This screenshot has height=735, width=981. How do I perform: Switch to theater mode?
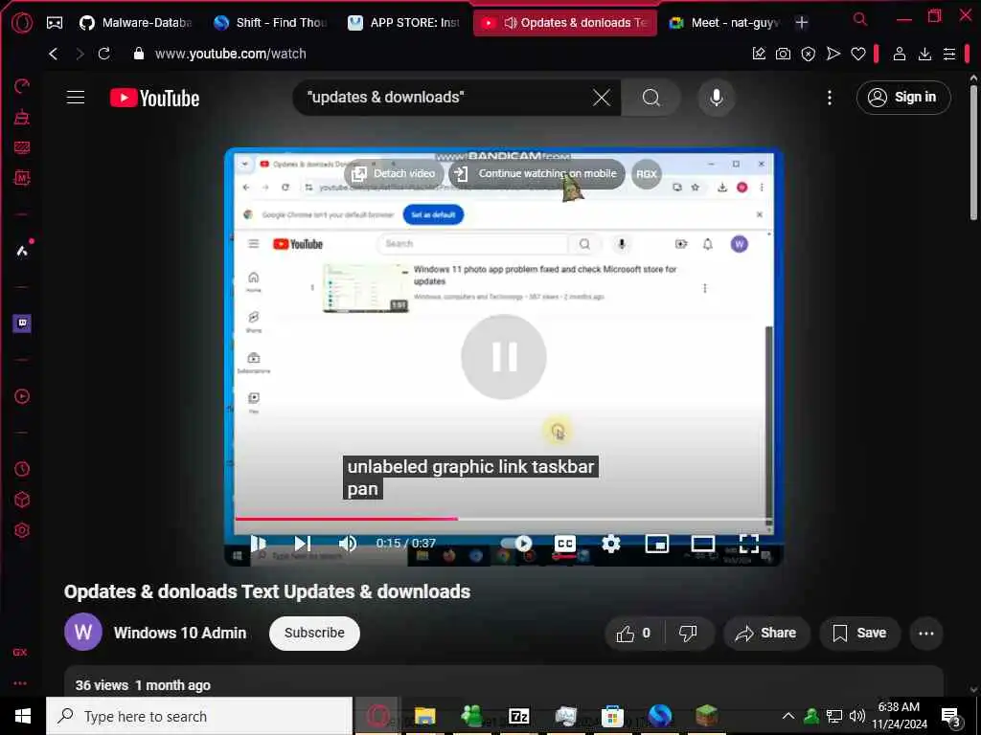702,544
